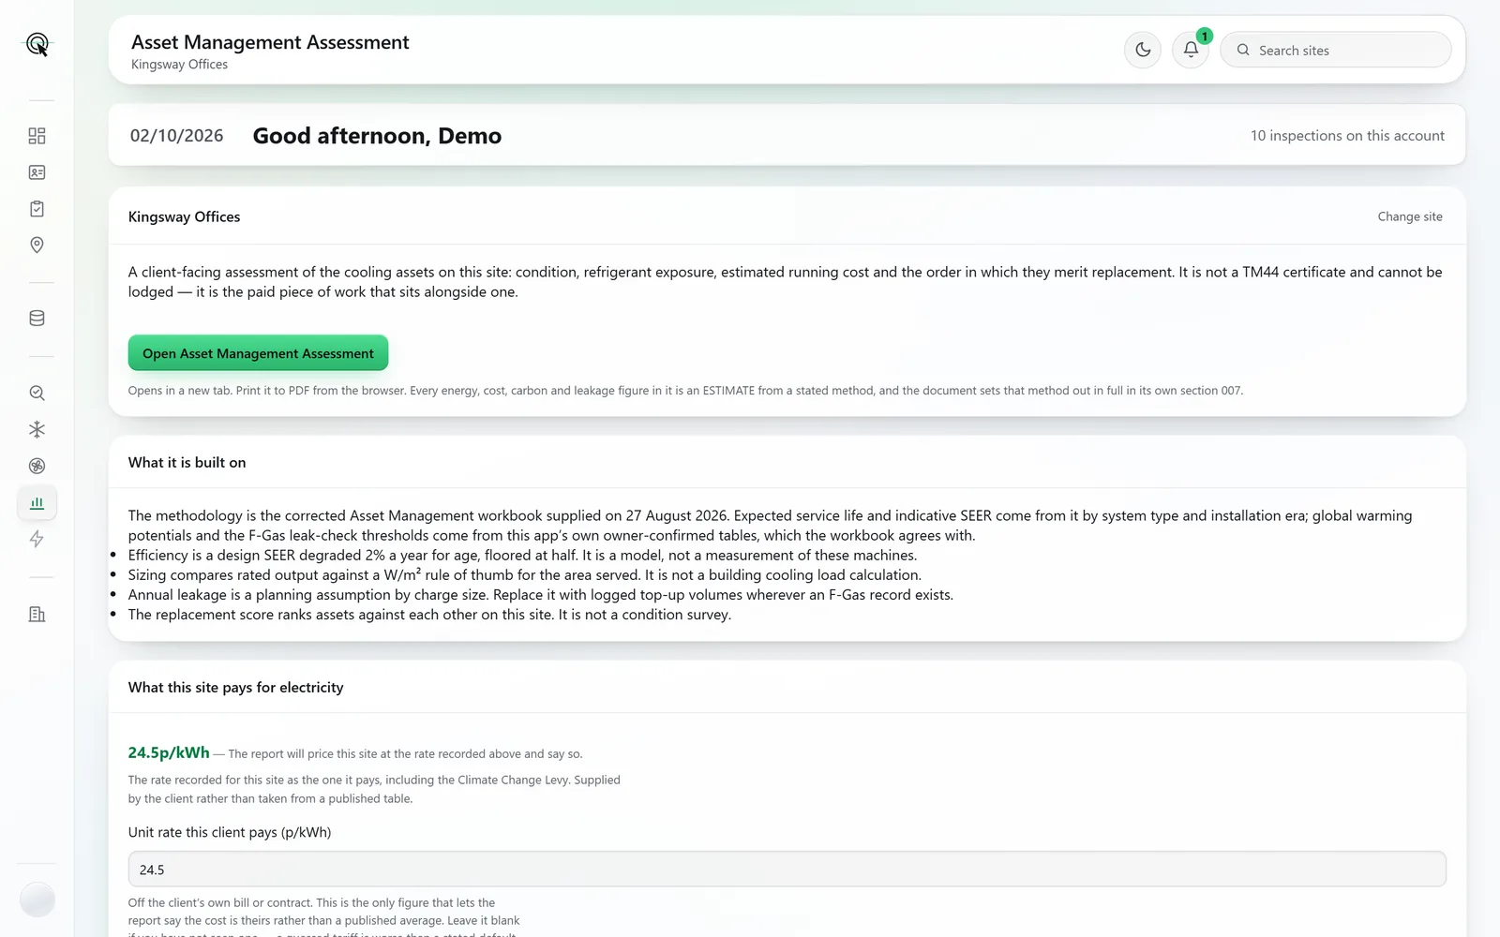Screen dimensions: 1500x937
Task: Open notifications bell
Action: coord(1191,50)
